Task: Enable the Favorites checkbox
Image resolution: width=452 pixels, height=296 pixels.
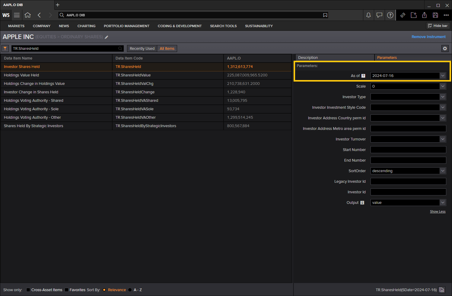Action: coord(67,290)
